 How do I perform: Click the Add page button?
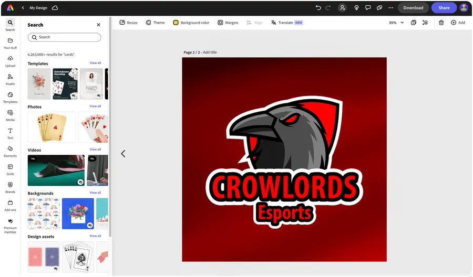click(458, 23)
